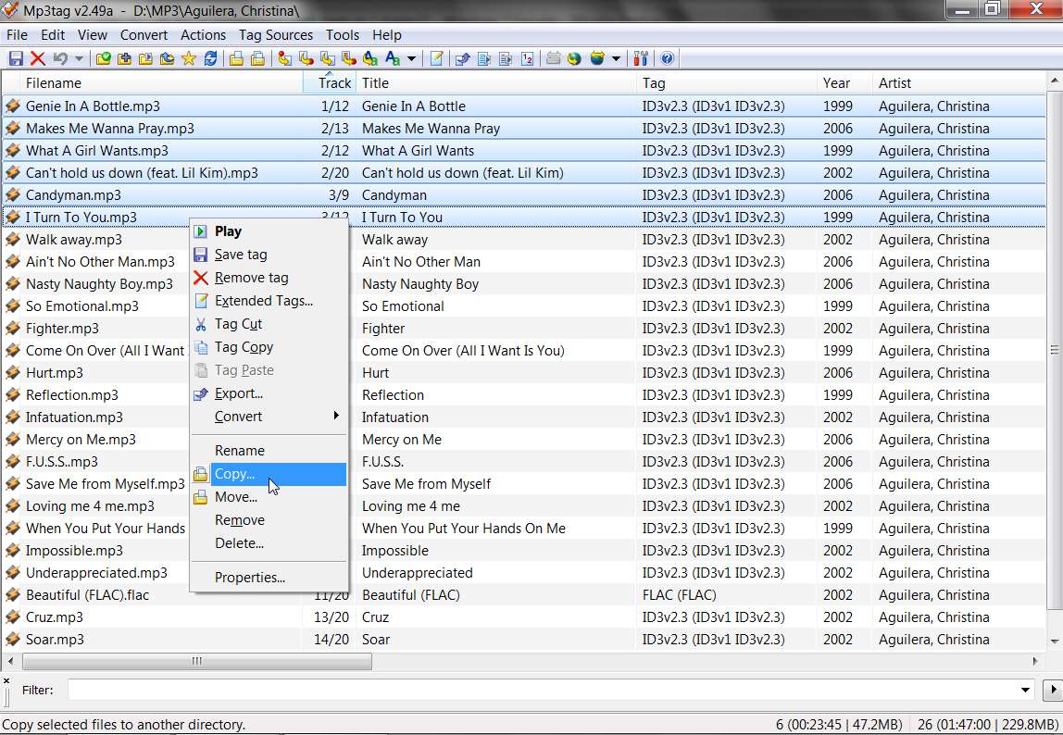Sort by the Tag column header
Image resolution: width=1063 pixels, height=735 pixels.
(x=727, y=83)
